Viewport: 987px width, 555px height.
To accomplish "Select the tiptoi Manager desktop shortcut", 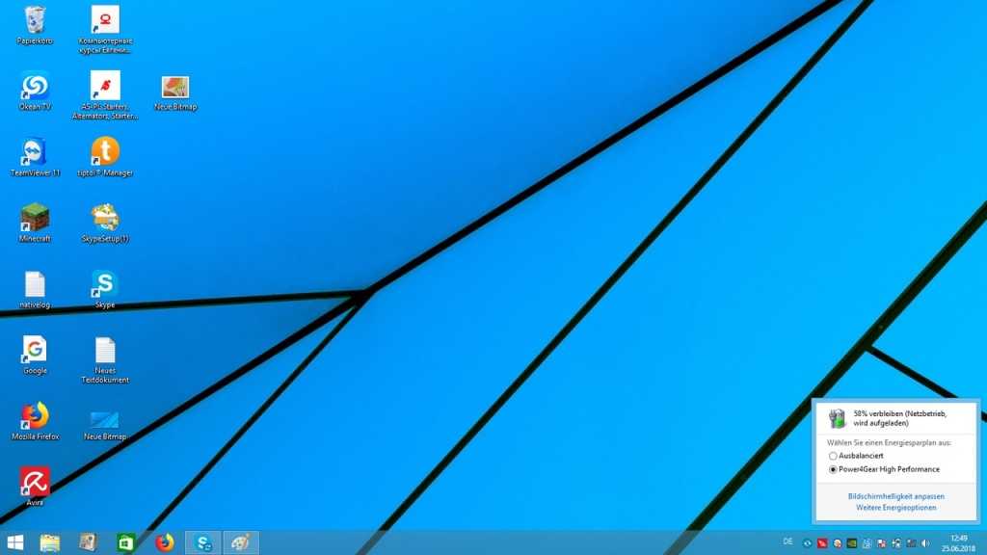I will pyautogui.click(x=104, y=152).
